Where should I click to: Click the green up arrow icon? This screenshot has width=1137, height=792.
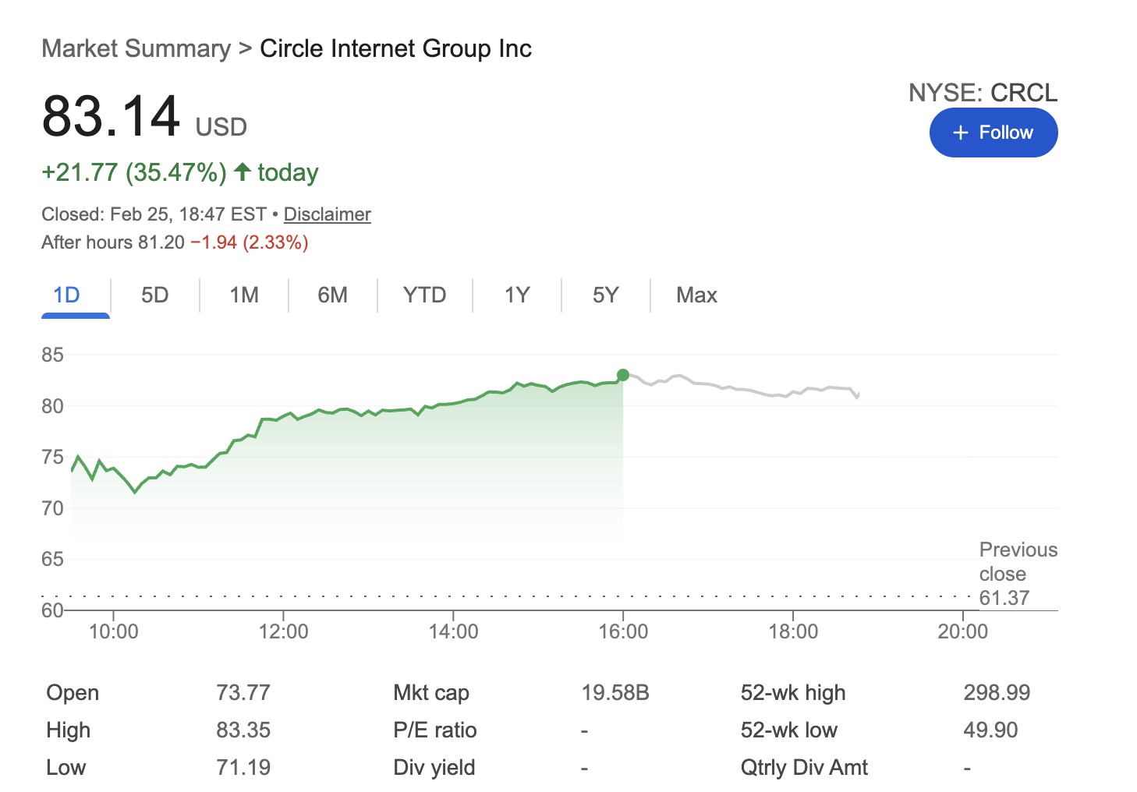(243, 171)
